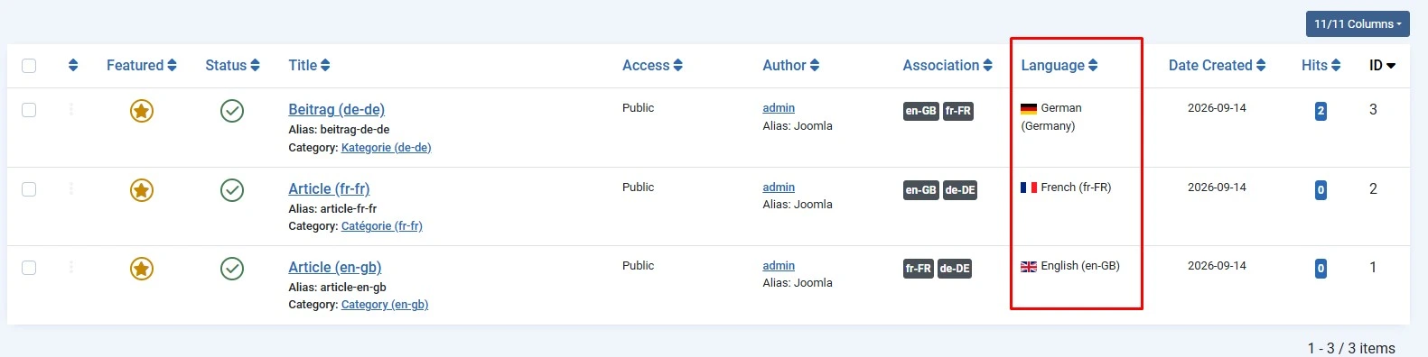1428x357 pixels.
Task: Unpublish Article (fr-fr) via status checkmark
Action: (x=232, y=190)
